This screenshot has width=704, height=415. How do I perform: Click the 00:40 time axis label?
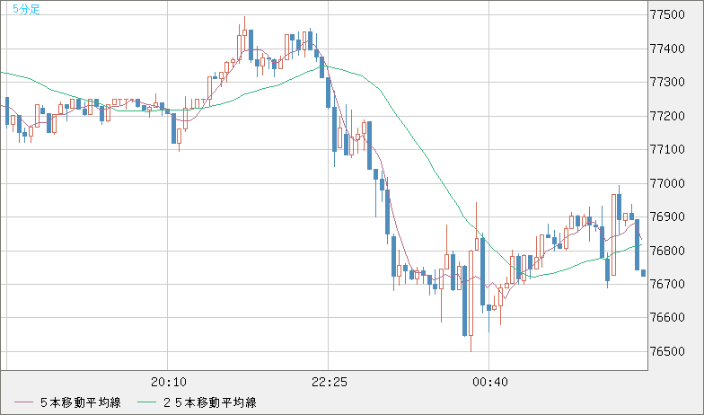(x=490, y=383)
